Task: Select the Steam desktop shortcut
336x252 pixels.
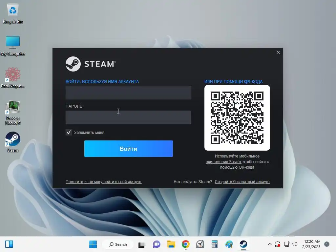Action: 13,142
